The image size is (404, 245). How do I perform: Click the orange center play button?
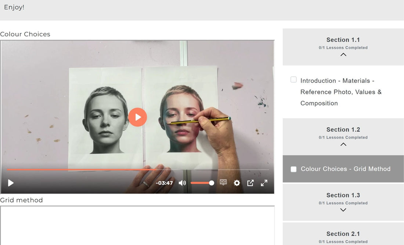138,117
